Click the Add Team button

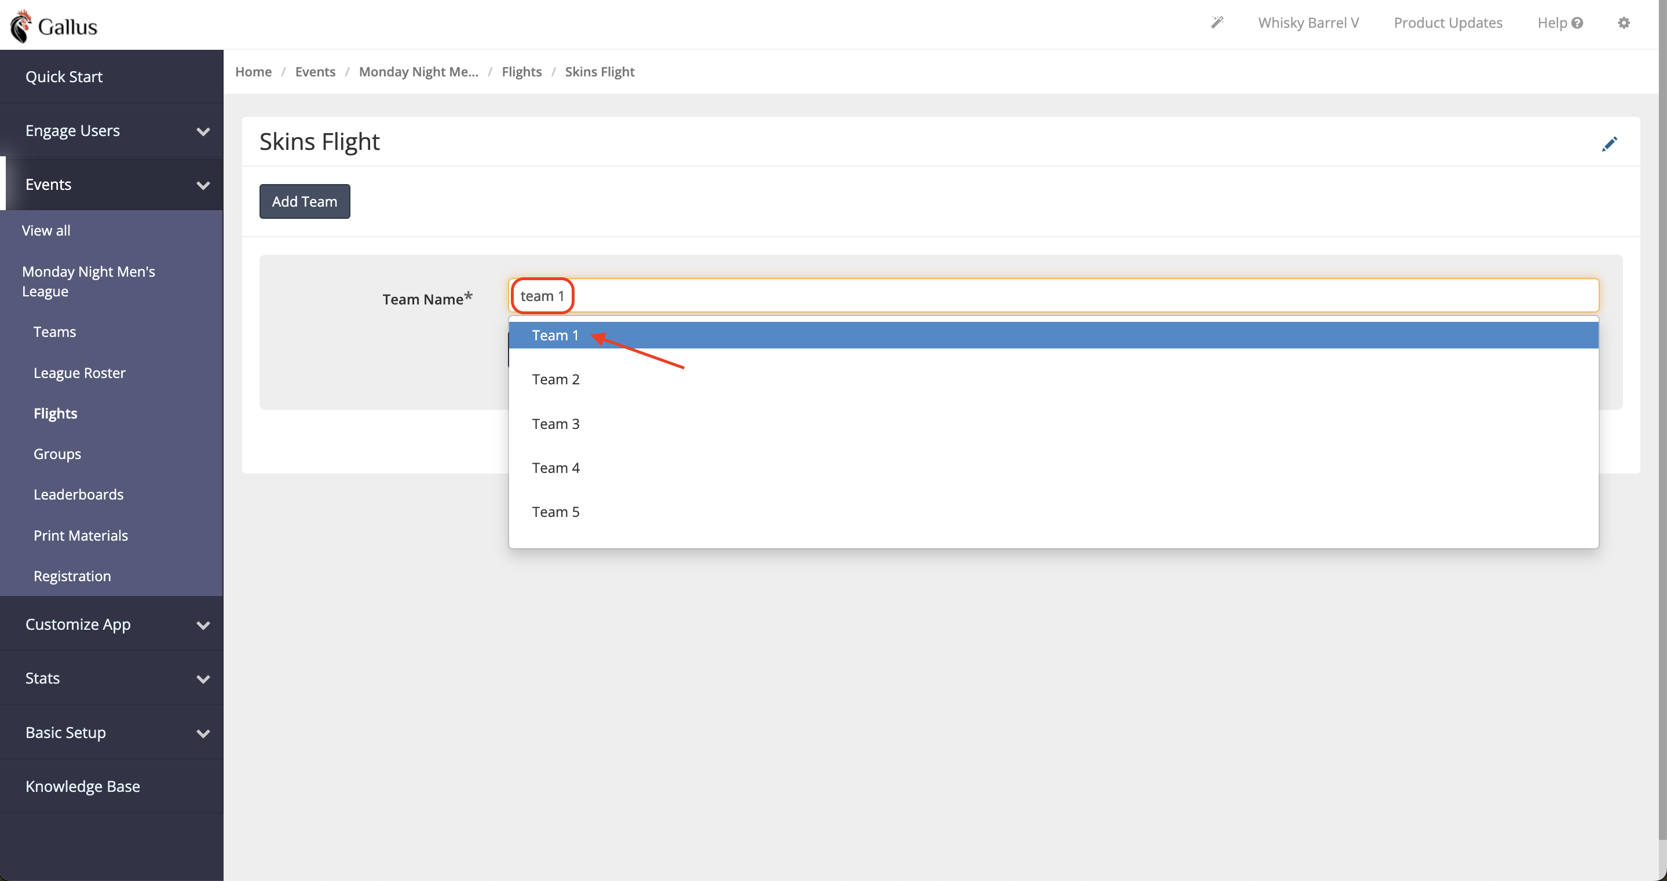[x=304, y=201]
